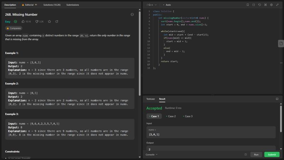Expand the Console panel
Screen dimensions: 284x160
tap(152, 155)
